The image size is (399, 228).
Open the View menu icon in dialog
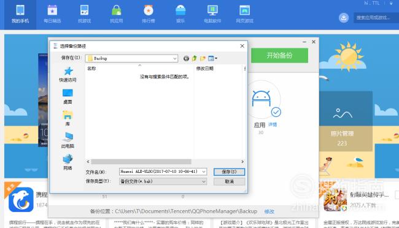(212, 58)
